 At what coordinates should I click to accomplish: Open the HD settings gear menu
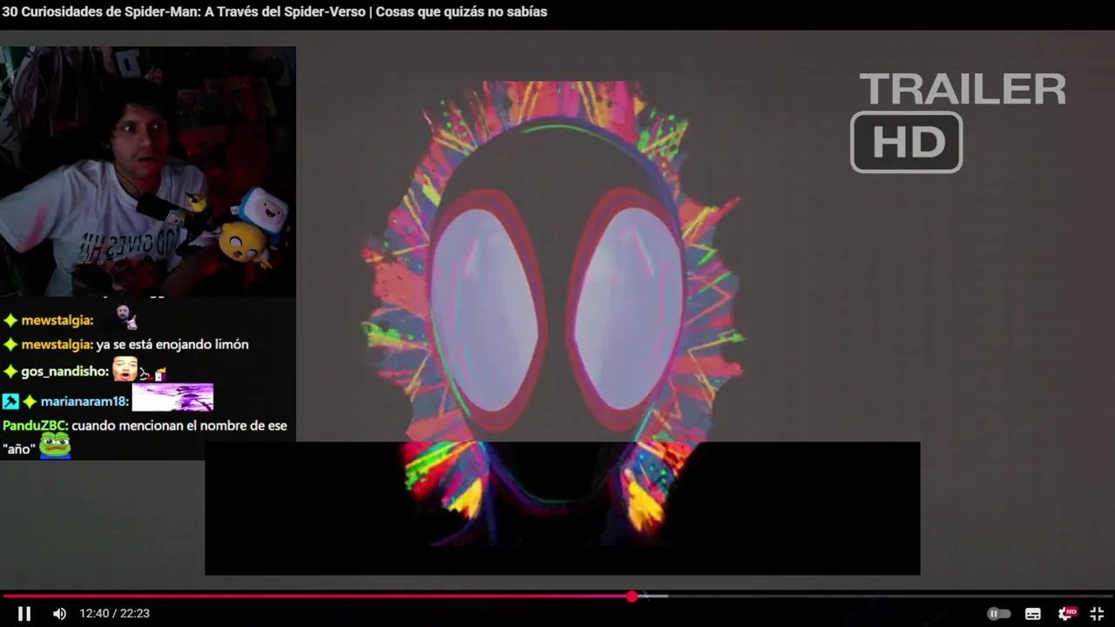(x=1067, y=613)
